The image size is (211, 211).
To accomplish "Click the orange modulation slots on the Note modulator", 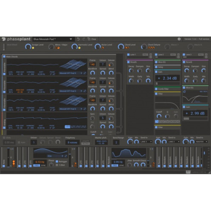I will click(x=14, y=163).
